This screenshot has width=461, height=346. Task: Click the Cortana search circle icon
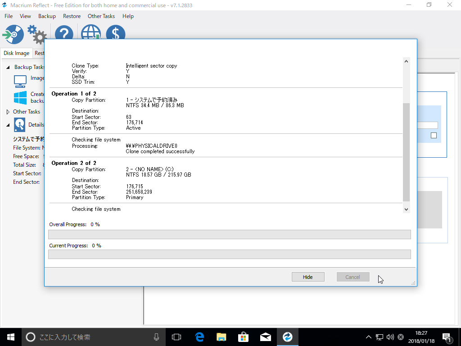(31, 337)
